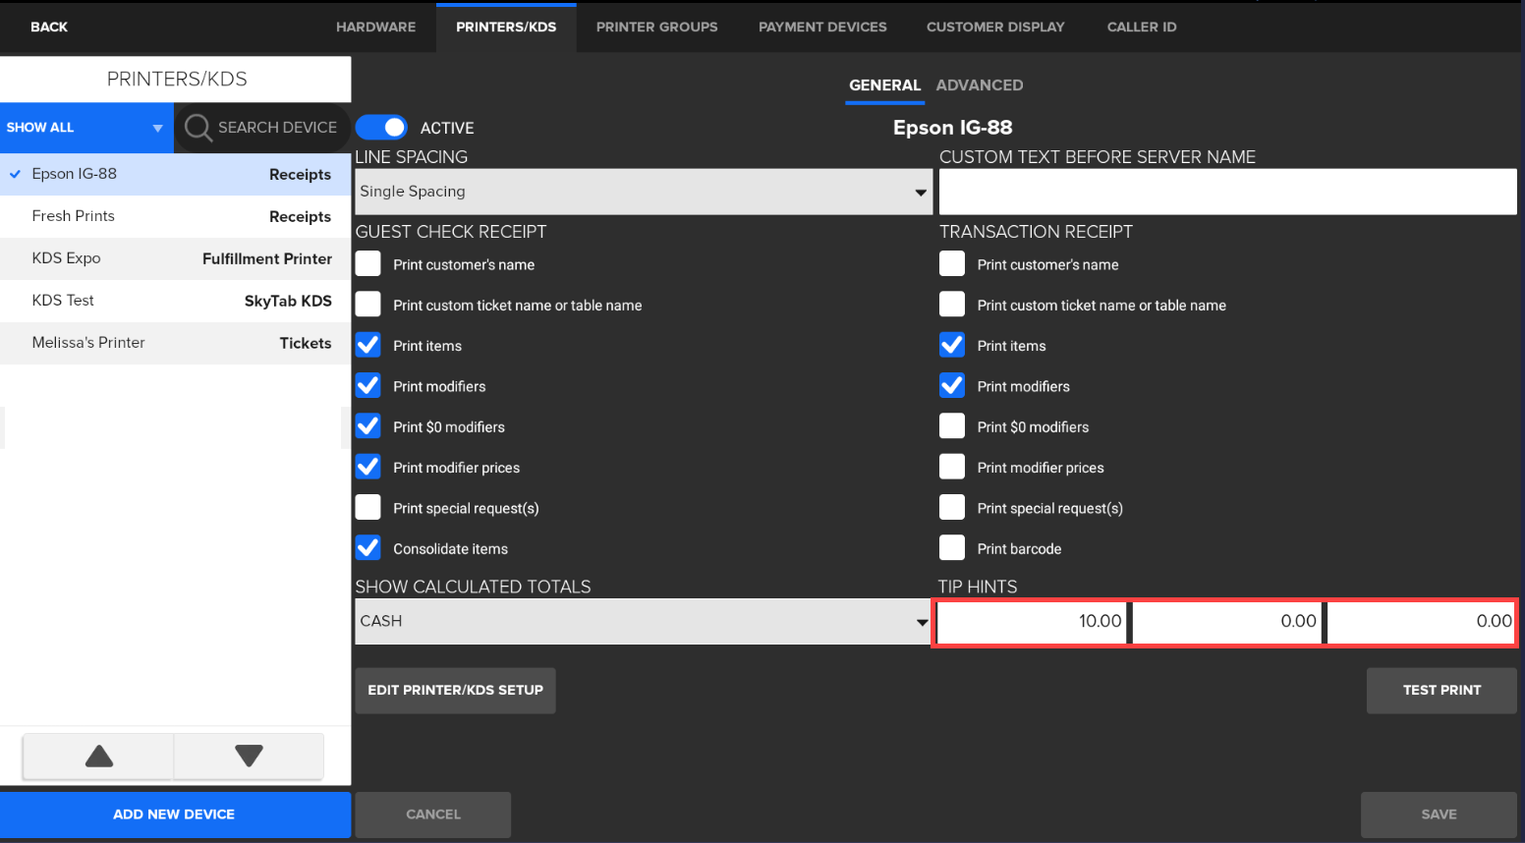Go to Payment Devices tab
Screen dimensions: 1525x843
822,27
